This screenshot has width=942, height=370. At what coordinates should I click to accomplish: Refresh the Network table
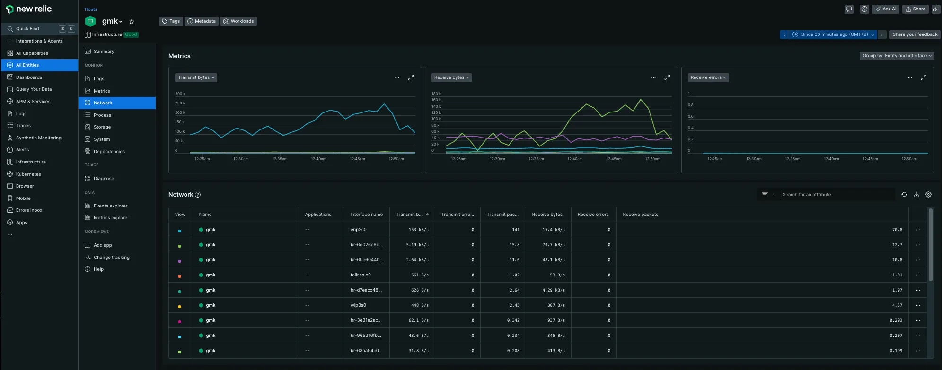pyautogui.click(x=904, y=195)
